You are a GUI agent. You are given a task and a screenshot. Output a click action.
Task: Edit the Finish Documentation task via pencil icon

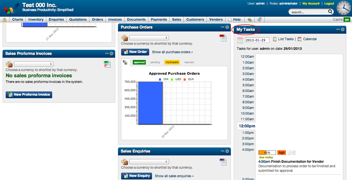point(290,152)
